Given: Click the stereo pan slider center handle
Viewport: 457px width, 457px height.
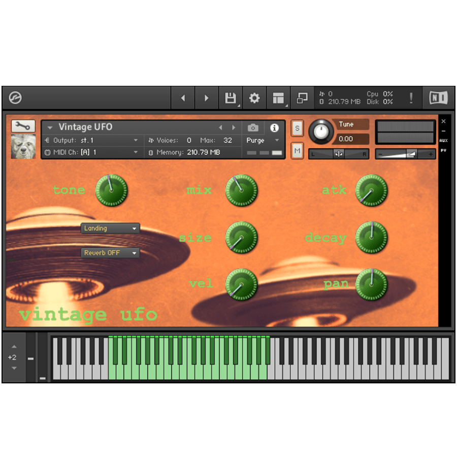Looking at the screenshot, I should pos(339,154).
